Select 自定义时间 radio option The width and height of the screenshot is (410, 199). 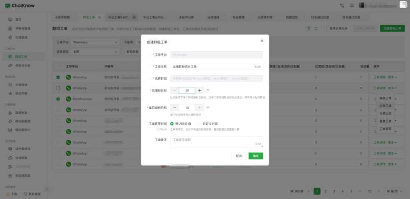coord(199,124)
